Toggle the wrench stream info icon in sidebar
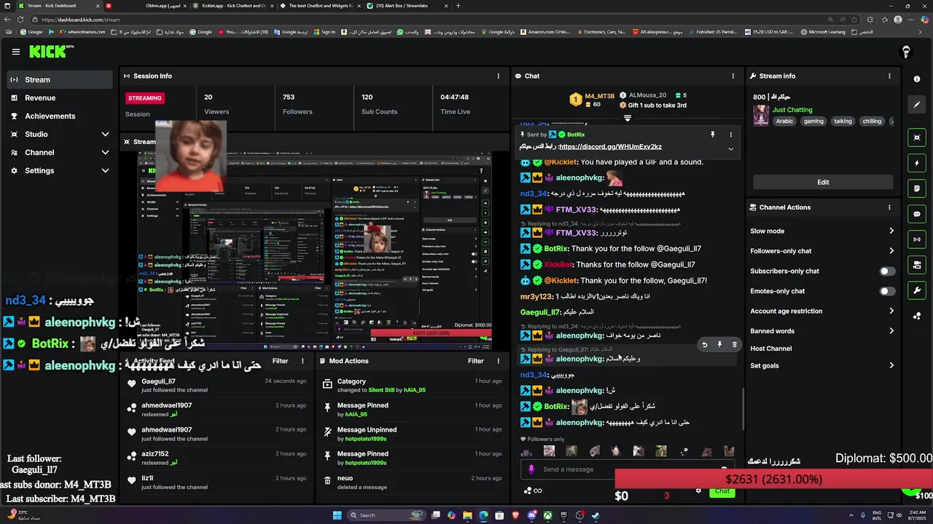 tap(917, 290)
